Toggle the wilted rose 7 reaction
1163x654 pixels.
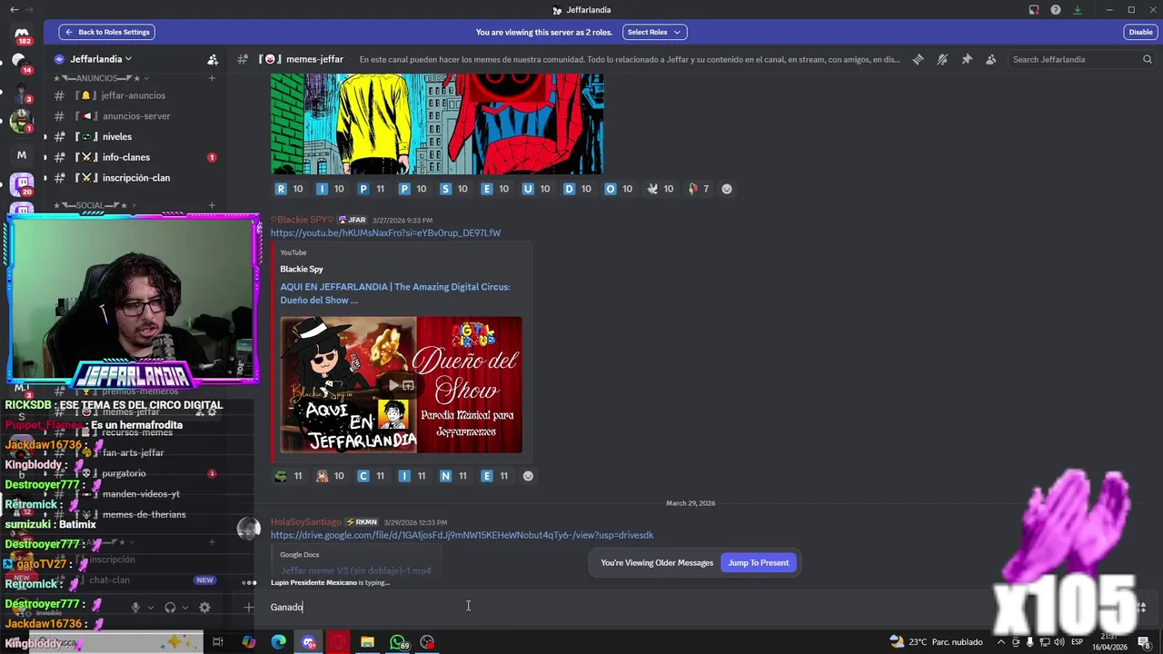[698, 189]
